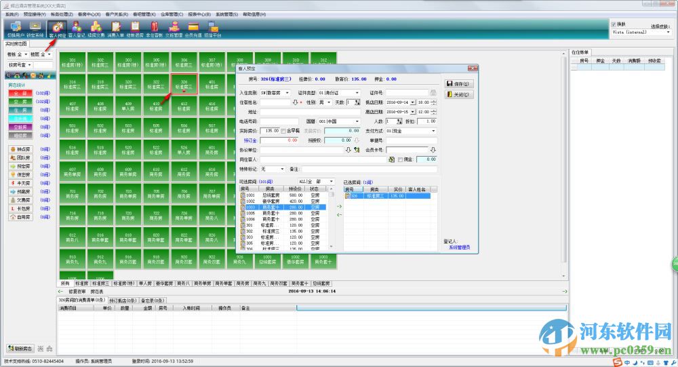Select room 1001 总统套房 in available list

[x=283, y=195]
